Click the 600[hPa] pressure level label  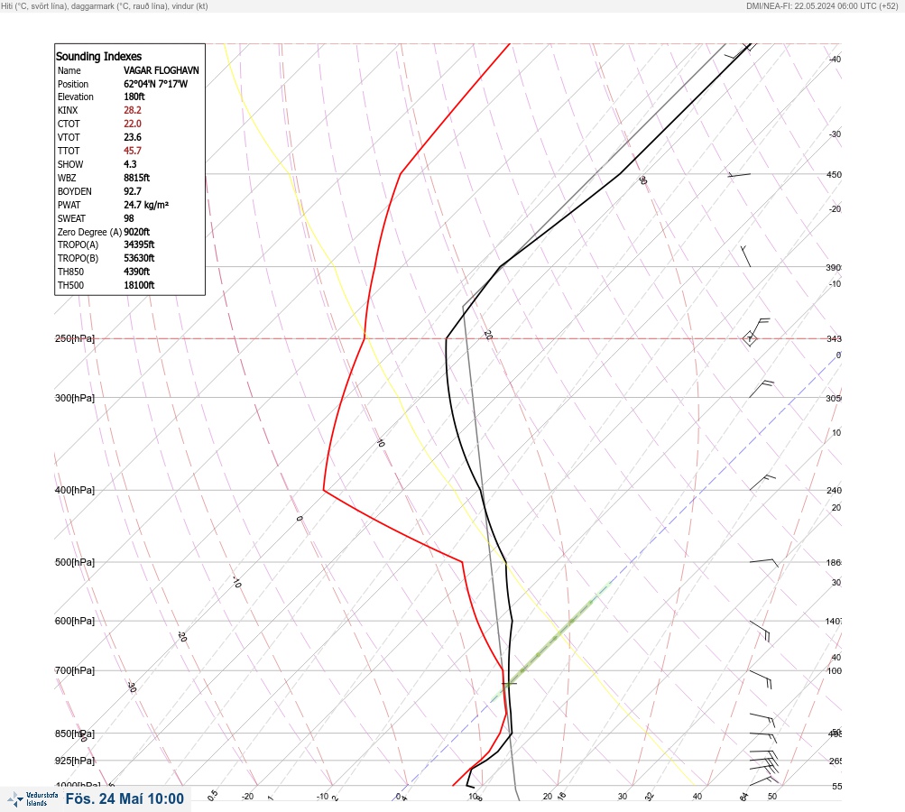pos(75,621)
